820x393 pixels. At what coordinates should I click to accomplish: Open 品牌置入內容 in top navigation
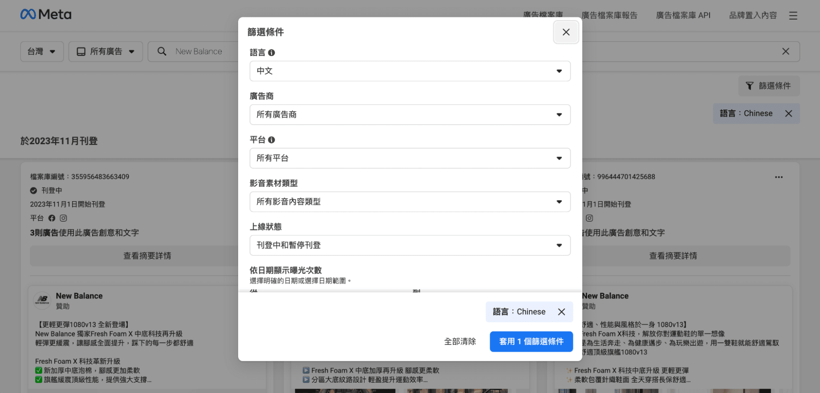point(753,16)
